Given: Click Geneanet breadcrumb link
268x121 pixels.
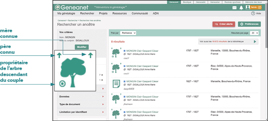Looking at the screenshot, I should coord(62,20).
